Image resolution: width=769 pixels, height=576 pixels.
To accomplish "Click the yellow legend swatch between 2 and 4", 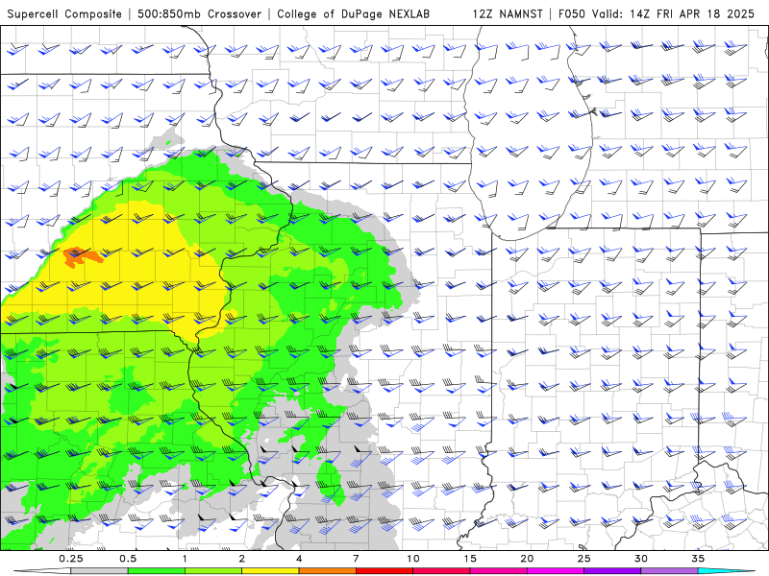I will (270, 571).
